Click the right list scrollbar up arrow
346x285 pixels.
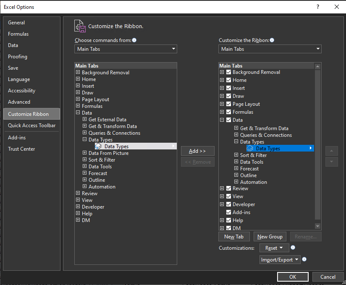click(x=318, y=66)
